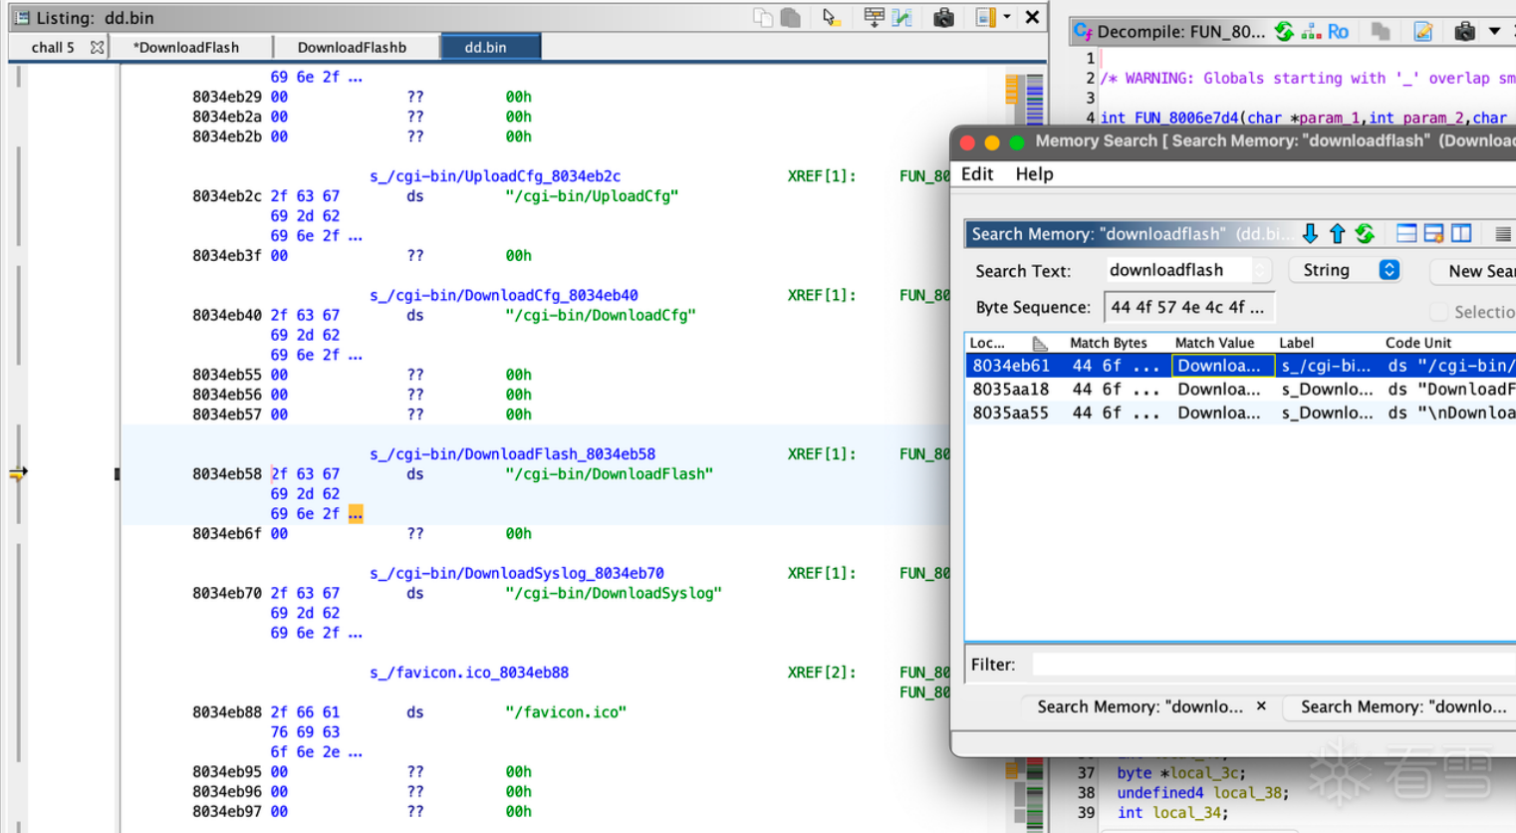
Task: Expand the listing field display dropdown arrow
Action: (x=1007, y=17)
